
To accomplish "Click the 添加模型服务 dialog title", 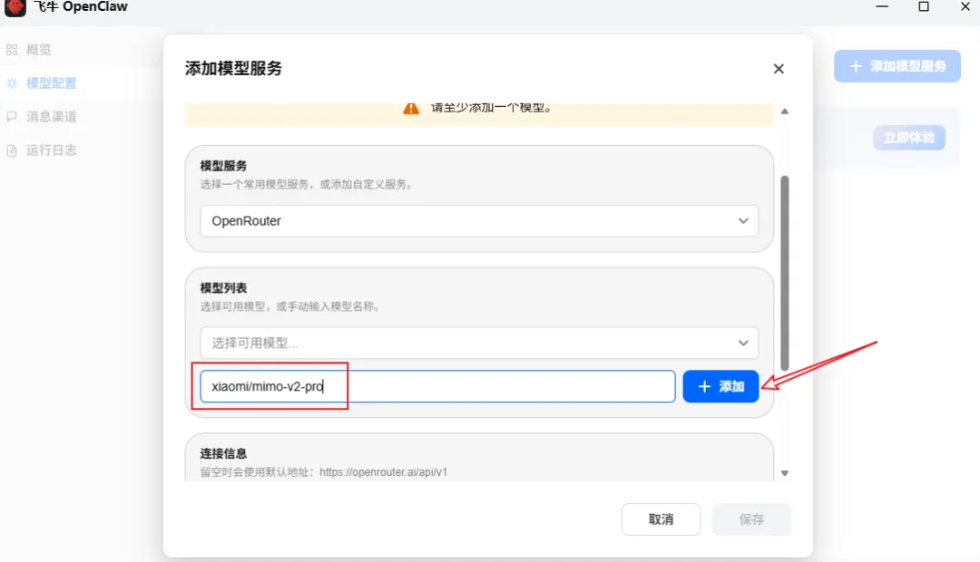I will pos(233,69).
